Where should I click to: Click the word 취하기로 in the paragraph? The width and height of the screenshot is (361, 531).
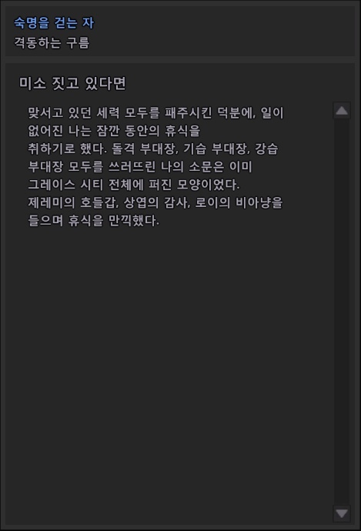click(51, 149)
